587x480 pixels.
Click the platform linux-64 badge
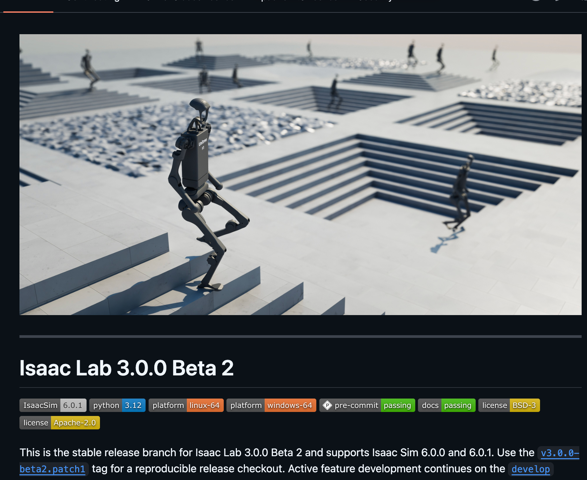pyautogui.click(x=186, y=405)
